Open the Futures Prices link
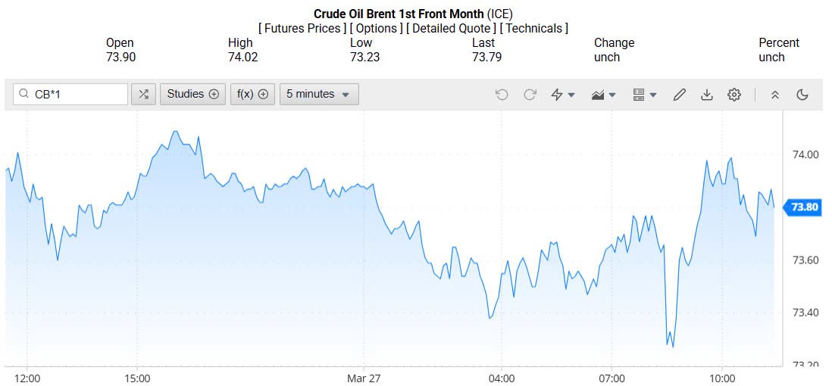 pyautogui.click(x=301, y=28)
